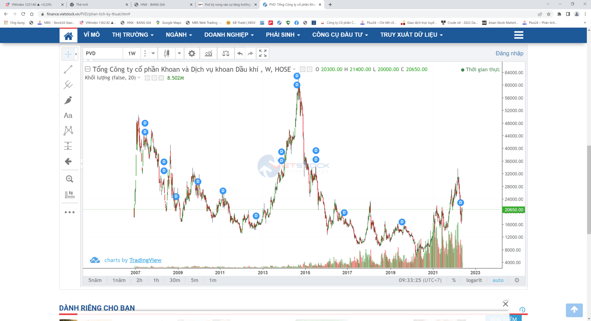Switch to the Pvd kỳ vọng browser tab
The image size is (591, 321).
228,5
